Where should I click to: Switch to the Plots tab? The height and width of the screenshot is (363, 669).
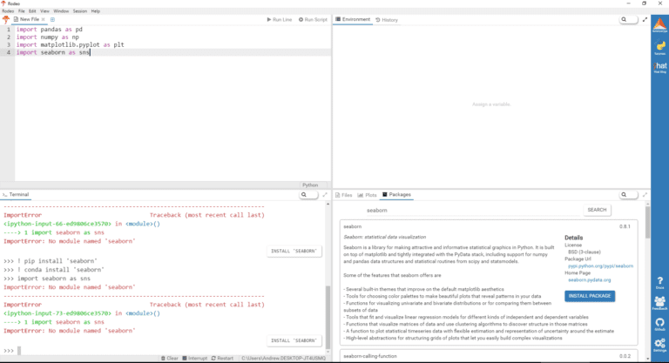pos(370,195)
